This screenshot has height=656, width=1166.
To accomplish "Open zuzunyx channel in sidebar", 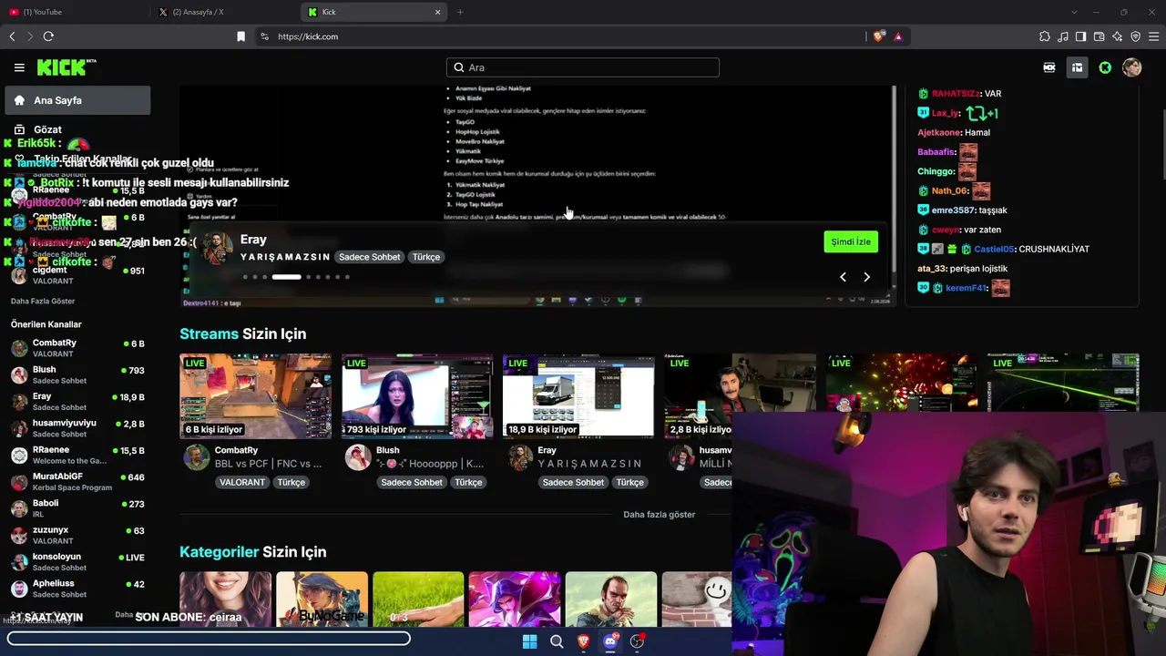I will [77, 535].
